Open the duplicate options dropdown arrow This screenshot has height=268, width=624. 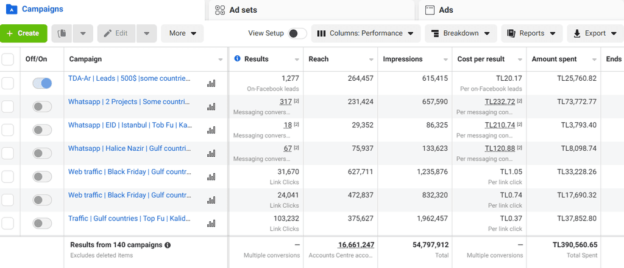tap(83, 33)
